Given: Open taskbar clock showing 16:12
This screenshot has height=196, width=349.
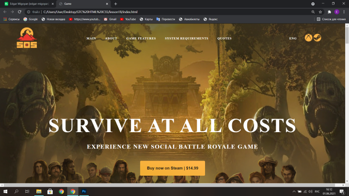Looking at the screenshot, I should click(x=329, y=192).
